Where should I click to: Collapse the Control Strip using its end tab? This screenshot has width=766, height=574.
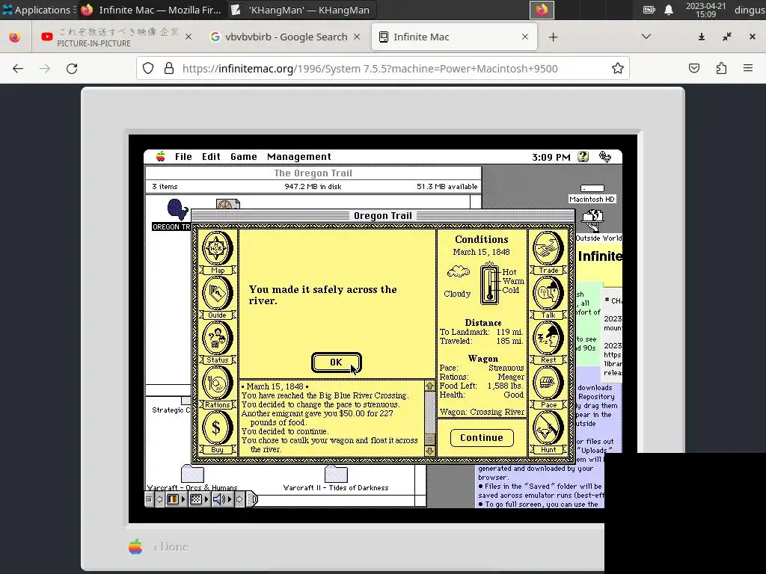point(252,499)
